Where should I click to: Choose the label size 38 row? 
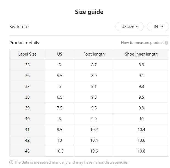27,97
